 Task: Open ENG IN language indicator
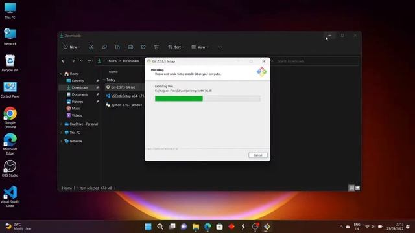point(357,227)
